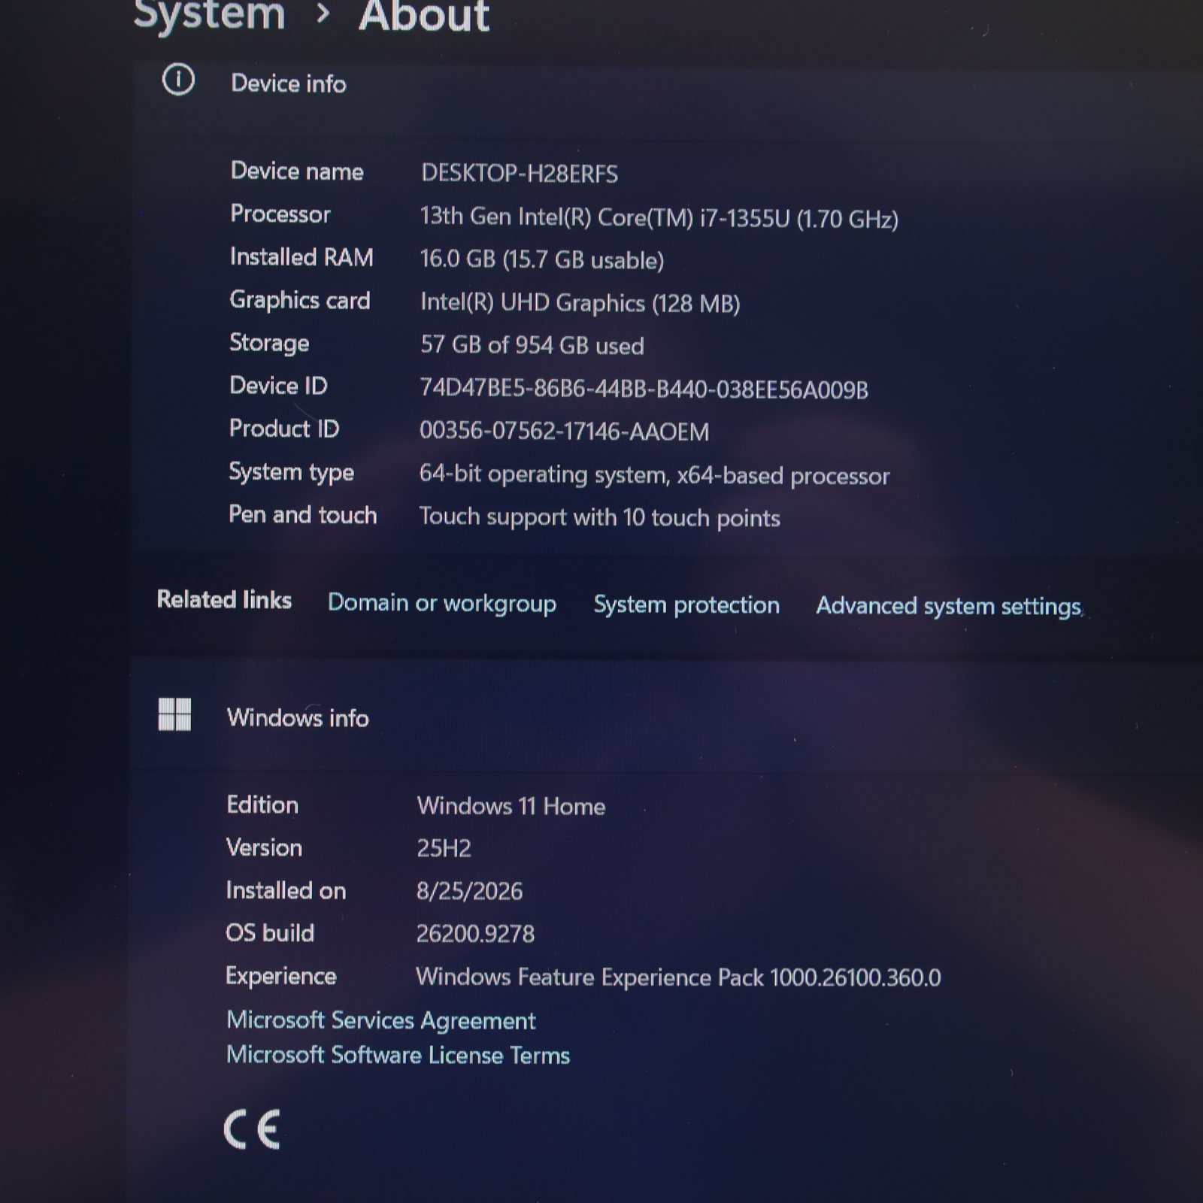
Task: Click the Windows logo icon beside Windows info
Action: coord(174,714)
